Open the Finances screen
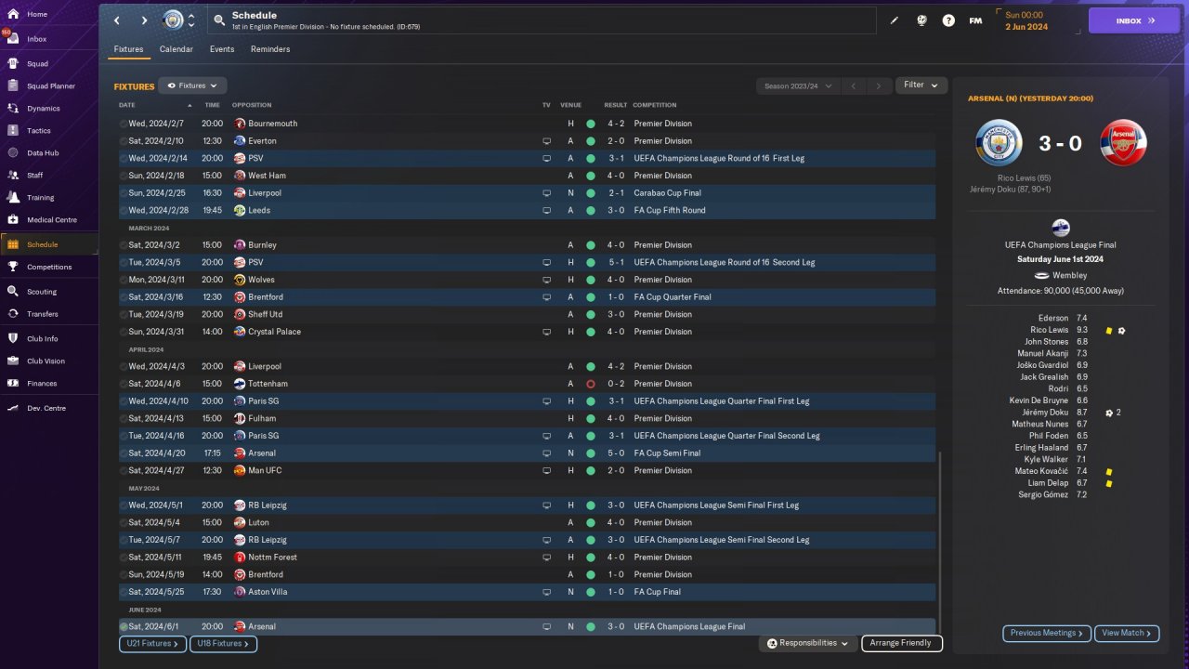Image resolution: width=1189 pixels, height=669 pixels. [49, 384]
